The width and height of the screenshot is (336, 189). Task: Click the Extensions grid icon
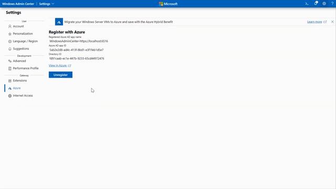coord(10,81)
